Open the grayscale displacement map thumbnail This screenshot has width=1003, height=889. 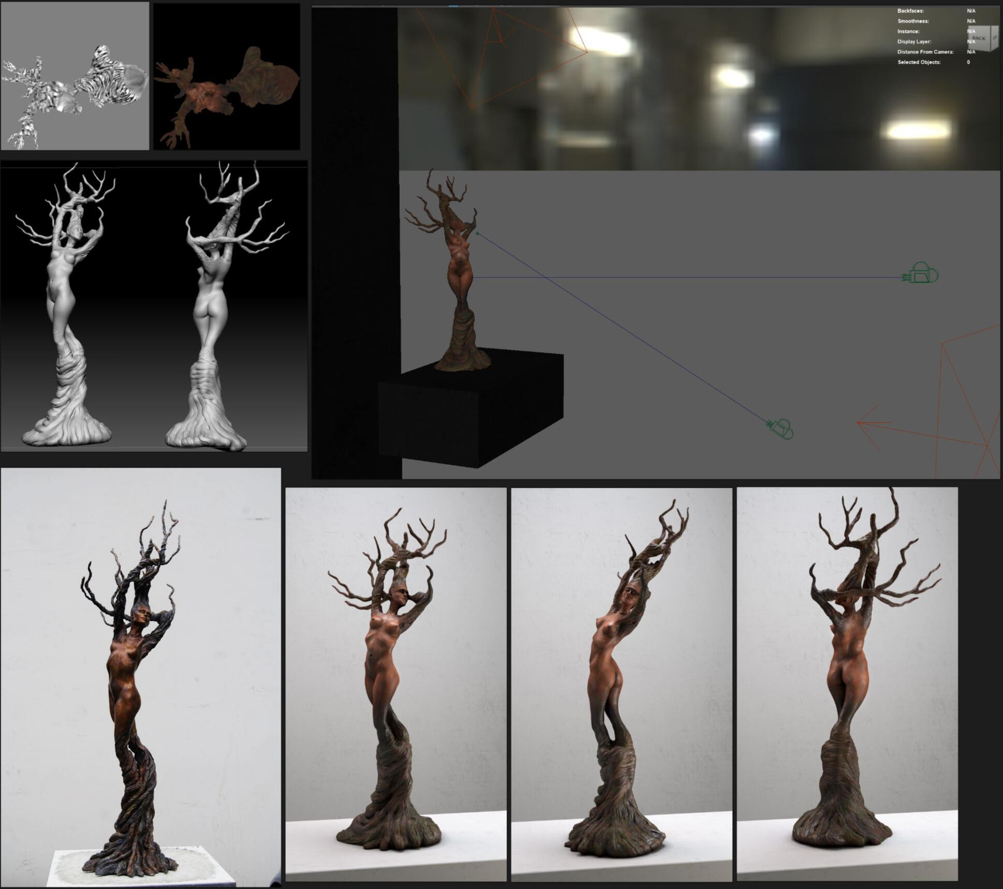[x=75, y=76]
